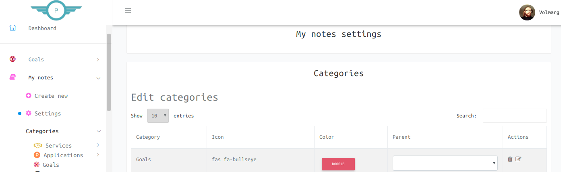Click the orange Applications P icon
561x172 pixels.
pos(37,155)
